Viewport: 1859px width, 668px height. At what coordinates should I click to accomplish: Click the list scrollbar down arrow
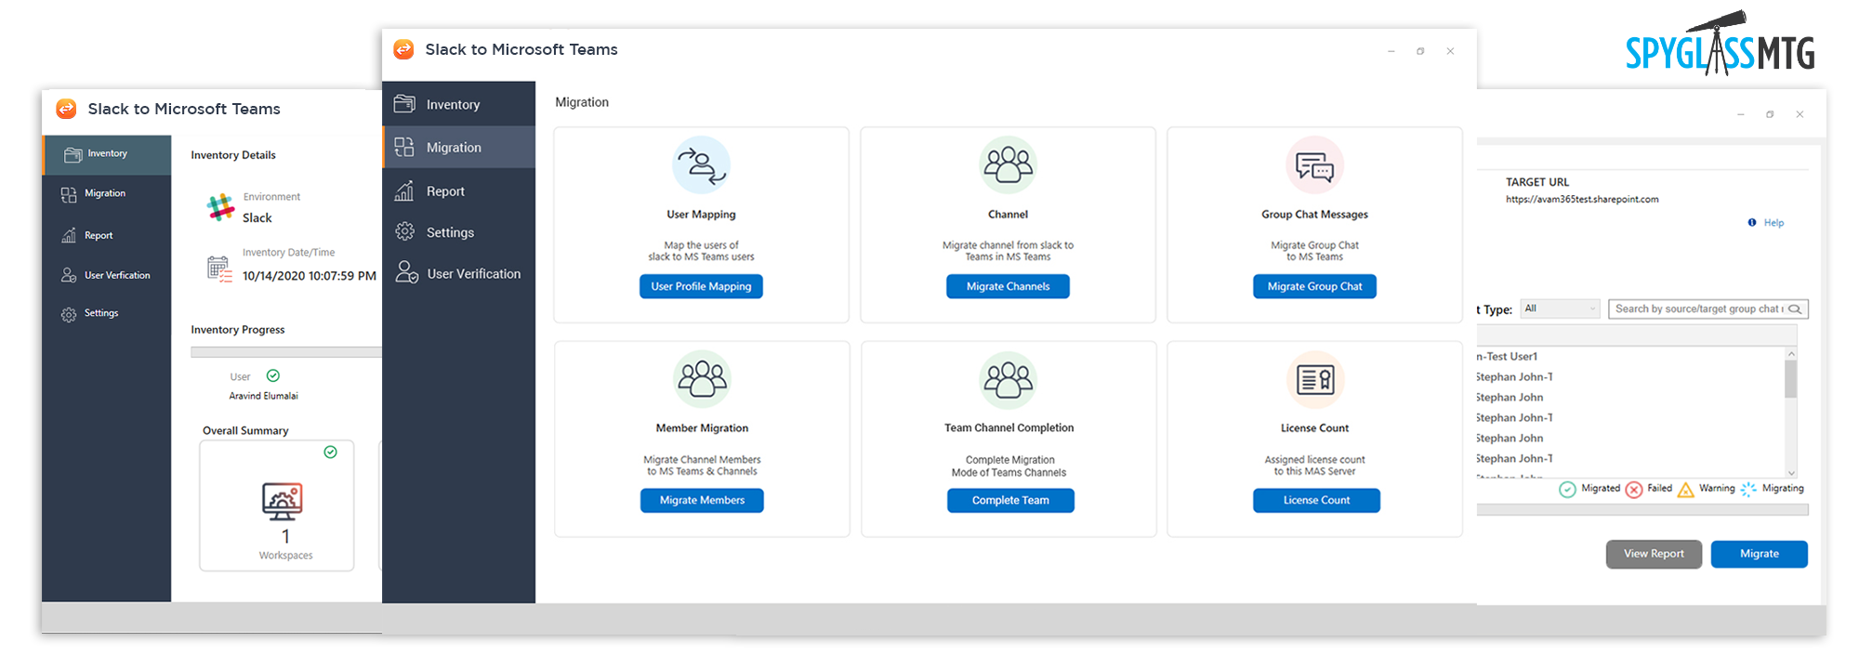[1791, 472]
